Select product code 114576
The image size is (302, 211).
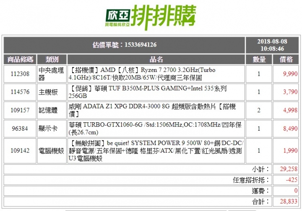click(x=20, y=92)
